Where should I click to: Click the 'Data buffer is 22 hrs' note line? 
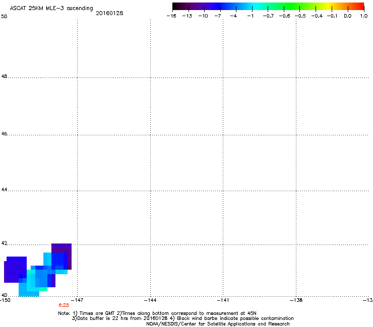[182, 318]
